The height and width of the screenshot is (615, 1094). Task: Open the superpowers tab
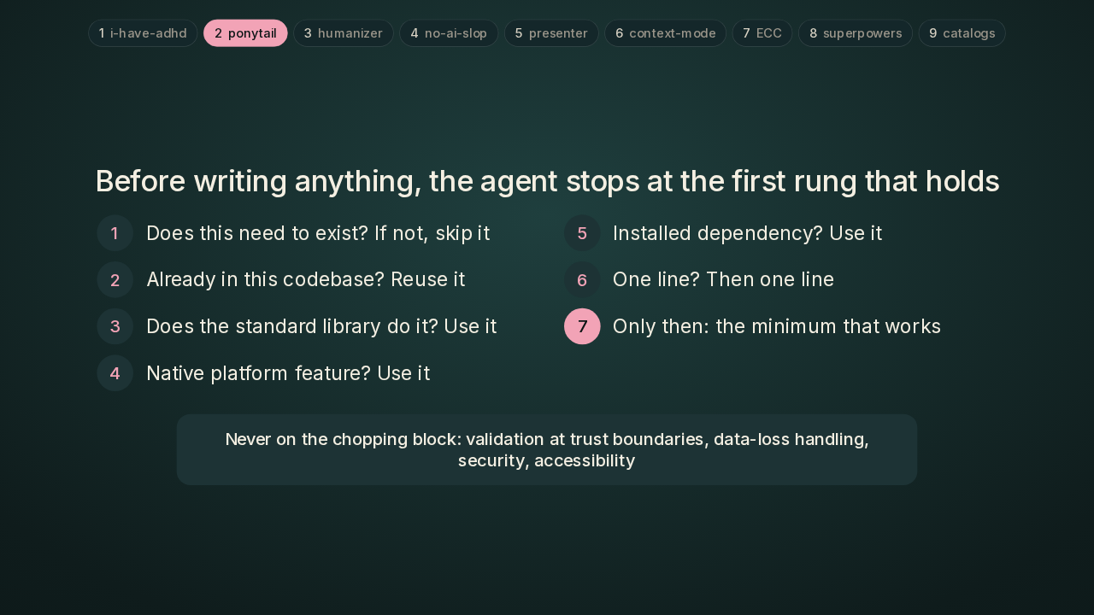(x=856, y=33)
